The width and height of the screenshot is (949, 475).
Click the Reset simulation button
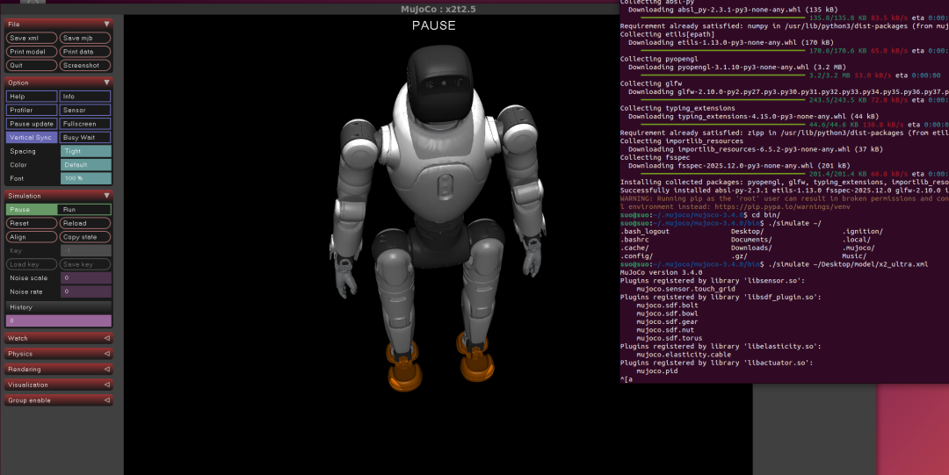[x=32, y=223]
